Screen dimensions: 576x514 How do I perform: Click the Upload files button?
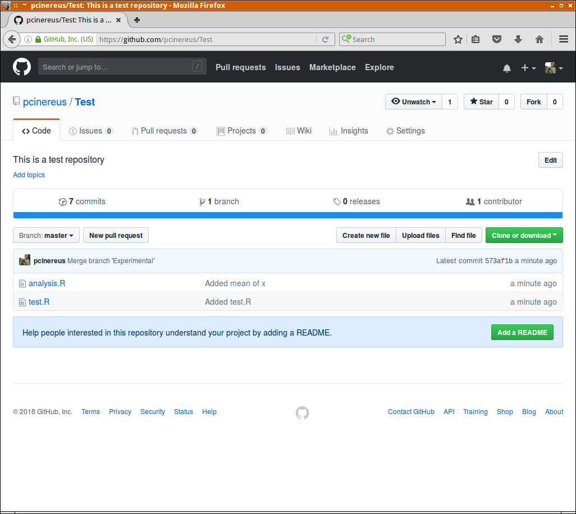pos(420,235)
